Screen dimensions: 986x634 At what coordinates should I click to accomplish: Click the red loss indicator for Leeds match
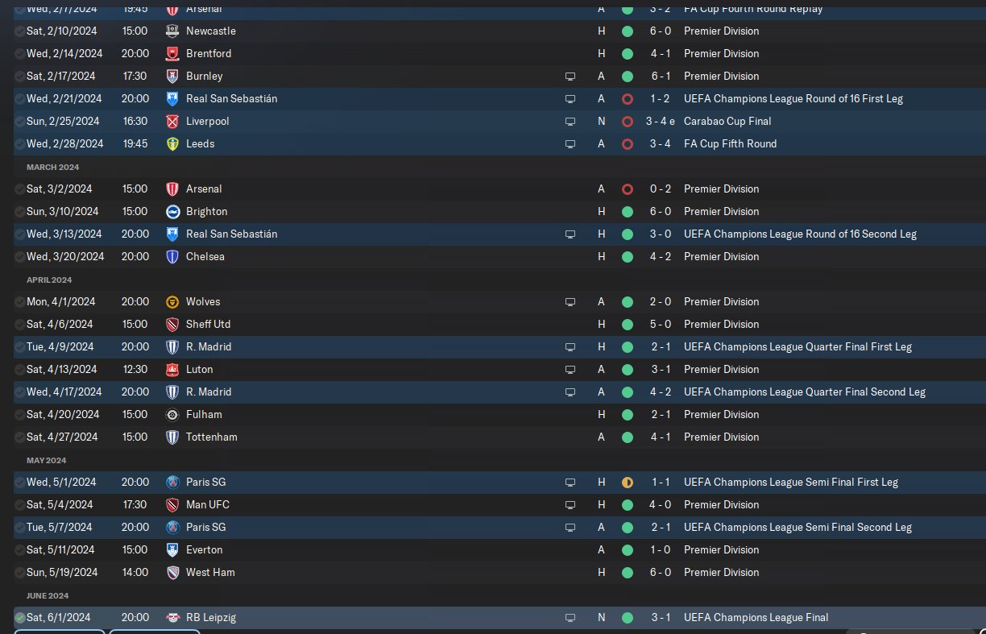pos(628,143)
